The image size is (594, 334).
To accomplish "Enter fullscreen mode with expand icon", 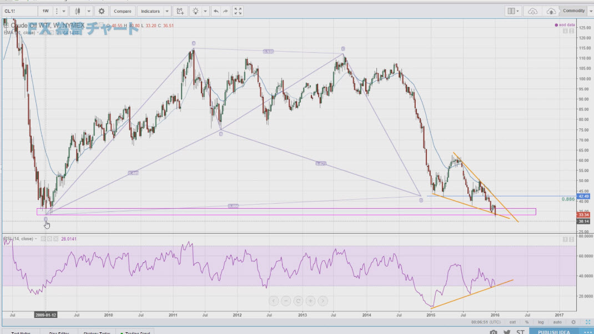I will click(238, 11).
